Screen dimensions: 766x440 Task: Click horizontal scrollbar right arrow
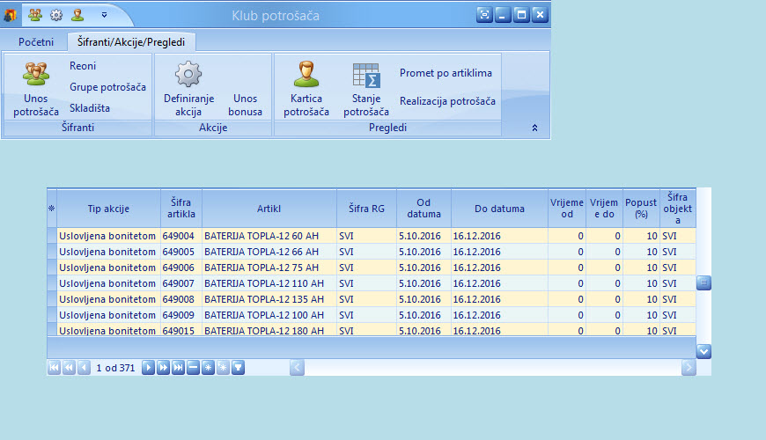pos(689,367)
